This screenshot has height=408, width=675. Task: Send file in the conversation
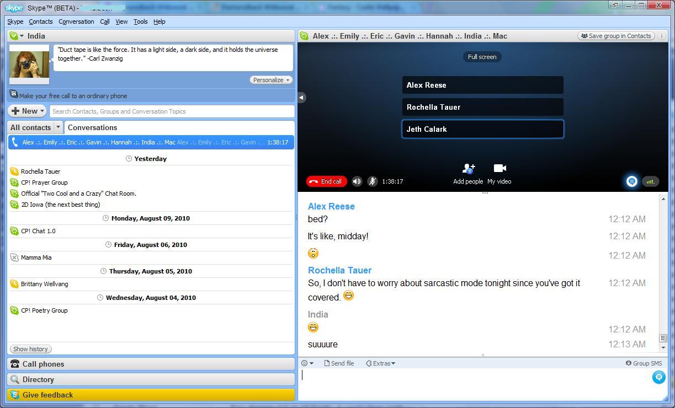click(339, 363)
